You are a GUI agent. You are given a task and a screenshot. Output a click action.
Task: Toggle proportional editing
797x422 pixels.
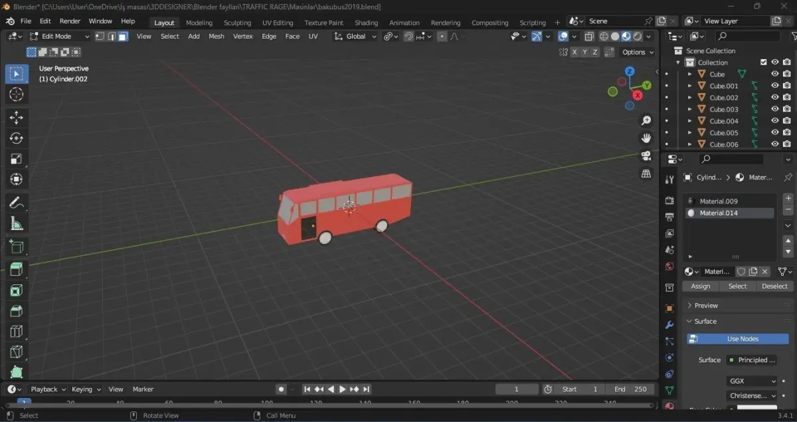[442, 36]
